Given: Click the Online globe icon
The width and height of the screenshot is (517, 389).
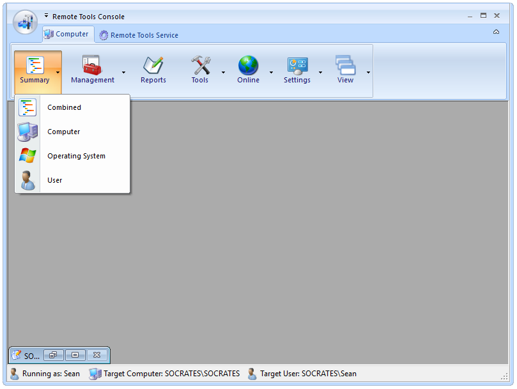Looking at the screenshot, I should tap(248, 65).
